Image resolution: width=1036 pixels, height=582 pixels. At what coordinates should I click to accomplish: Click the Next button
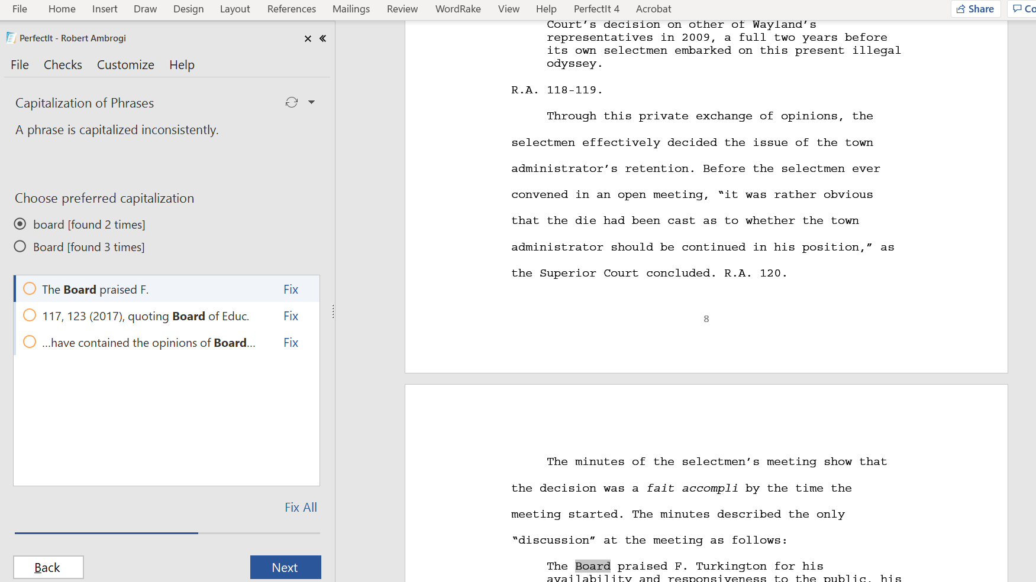285,567
